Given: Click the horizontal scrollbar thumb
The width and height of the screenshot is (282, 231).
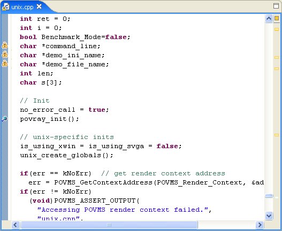Looking at the screenshot, I should (x=109, y=225).
